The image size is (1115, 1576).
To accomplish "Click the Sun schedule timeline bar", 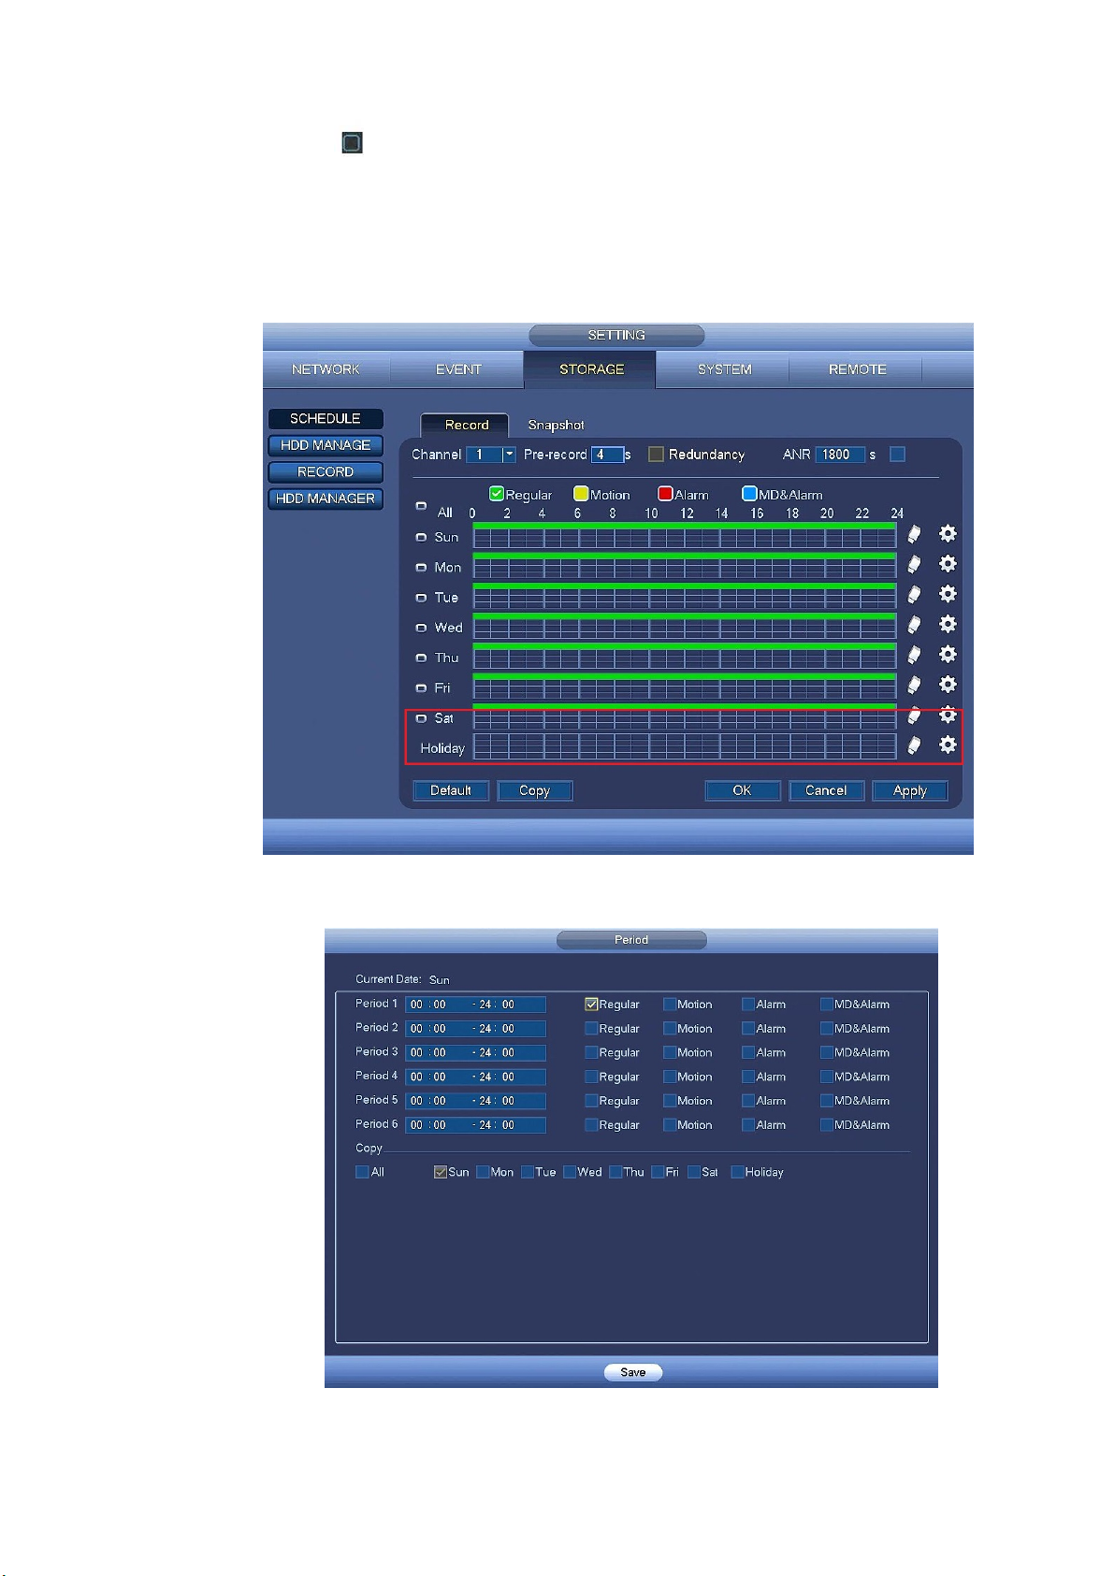I will click(x=685, y=535).
